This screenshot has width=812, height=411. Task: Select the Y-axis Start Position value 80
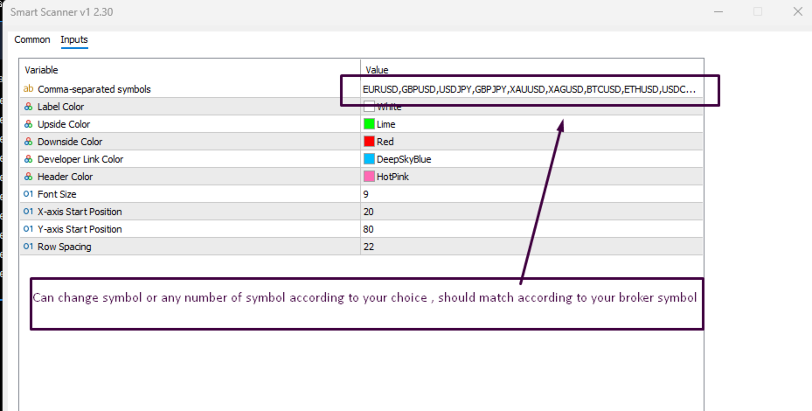pyautogui.click(x=369, y=229)
